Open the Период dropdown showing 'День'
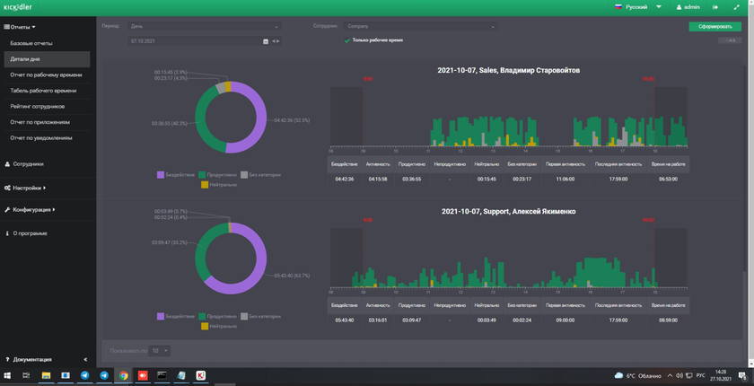The height and width of the screenshot is (386, 754). (x=204, y=26)
